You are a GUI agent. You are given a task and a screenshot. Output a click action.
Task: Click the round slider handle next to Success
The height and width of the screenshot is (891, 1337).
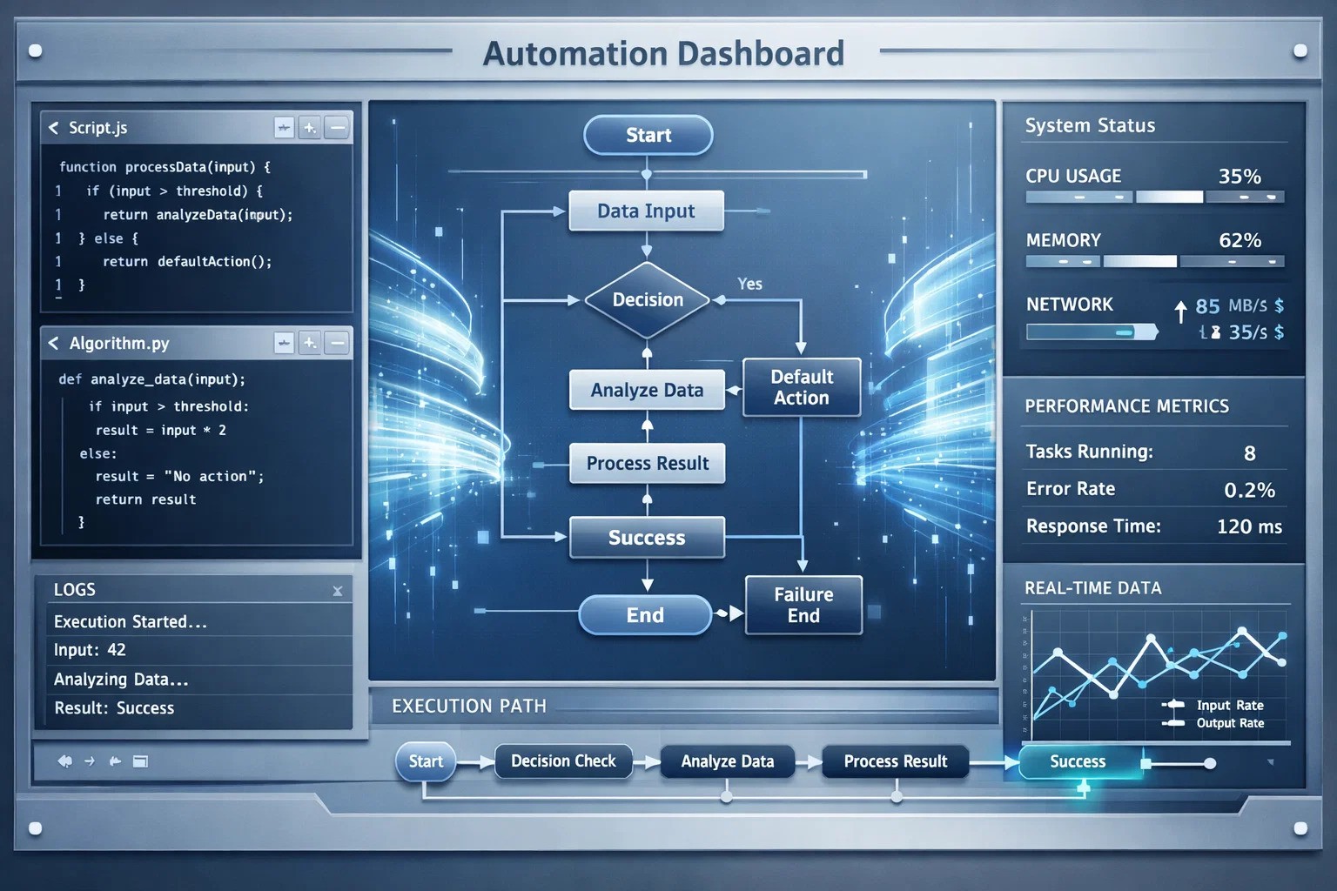[x=1210, y=763]
